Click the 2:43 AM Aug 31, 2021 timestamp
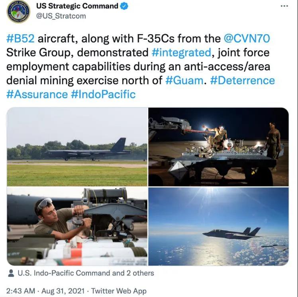 pos(46,291)
